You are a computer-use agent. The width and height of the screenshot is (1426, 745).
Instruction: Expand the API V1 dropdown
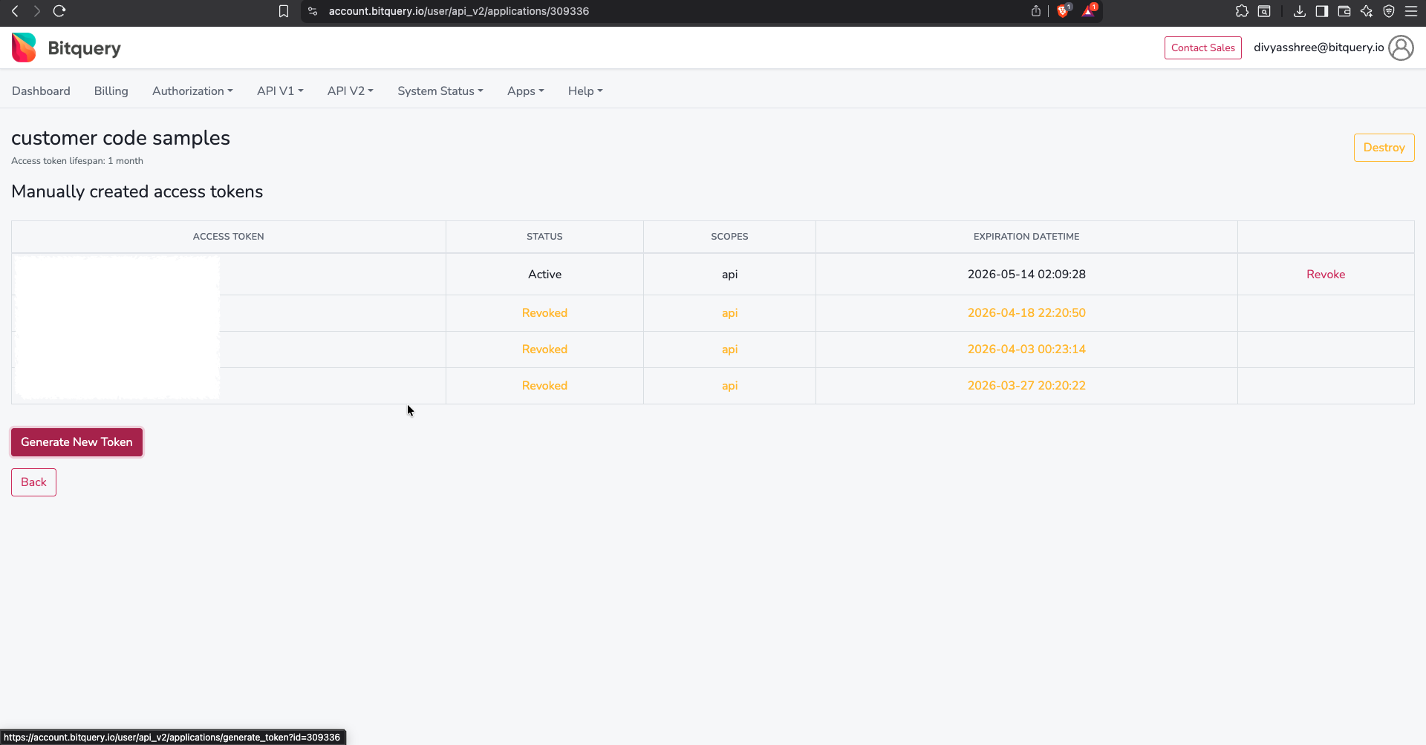(x=280, y=91)
